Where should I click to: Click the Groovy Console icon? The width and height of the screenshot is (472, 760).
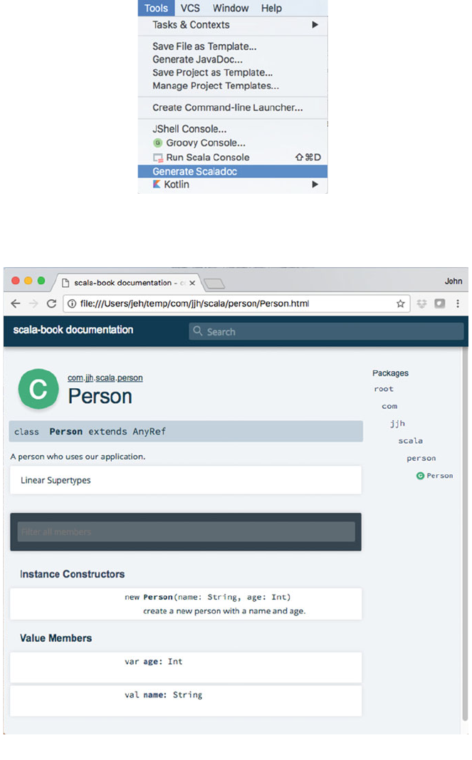157,143
